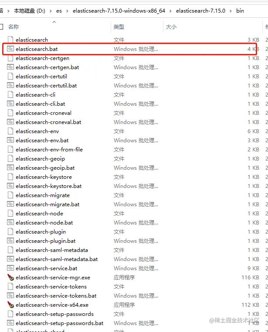268x332 pixels.
Task: Open elasticsearch-7.15.0-windows-x86_64 breadcrumb folder
Action: (x=119, y=11)
